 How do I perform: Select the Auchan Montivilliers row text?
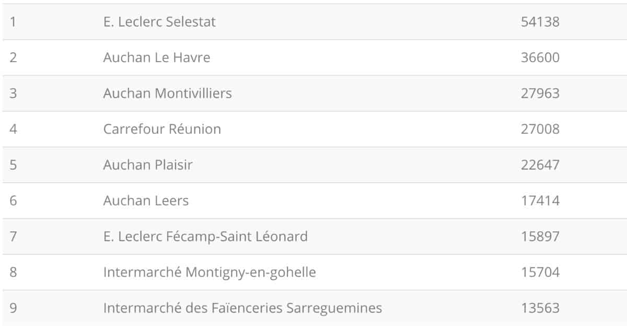pyautogui.click(x=168, y=93)
